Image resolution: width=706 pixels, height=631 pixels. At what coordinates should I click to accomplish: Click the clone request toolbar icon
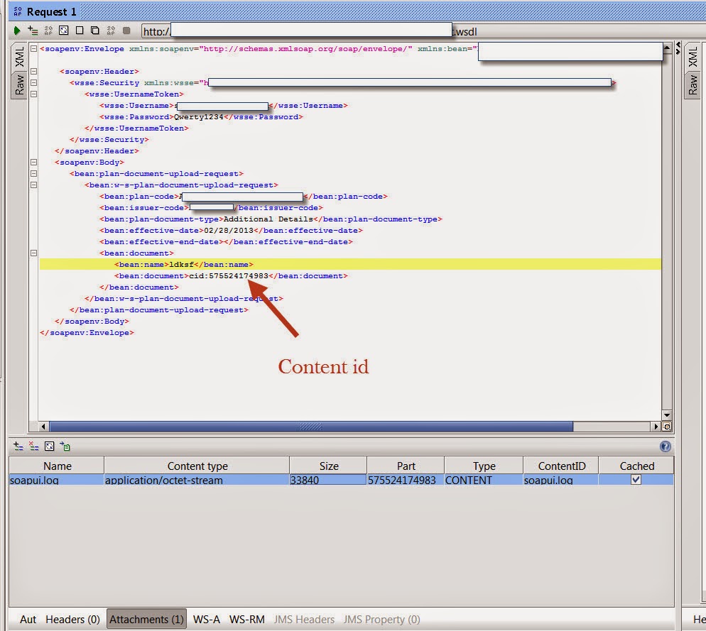[x=94, y=31]
